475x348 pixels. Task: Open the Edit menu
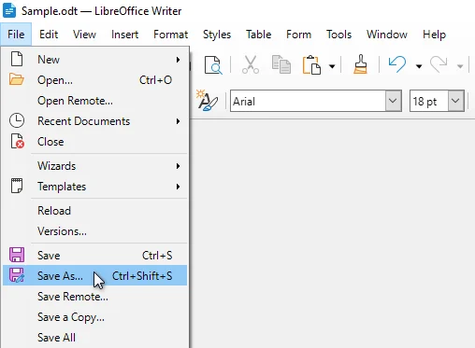pyautogui.click(x=49, y=35)
